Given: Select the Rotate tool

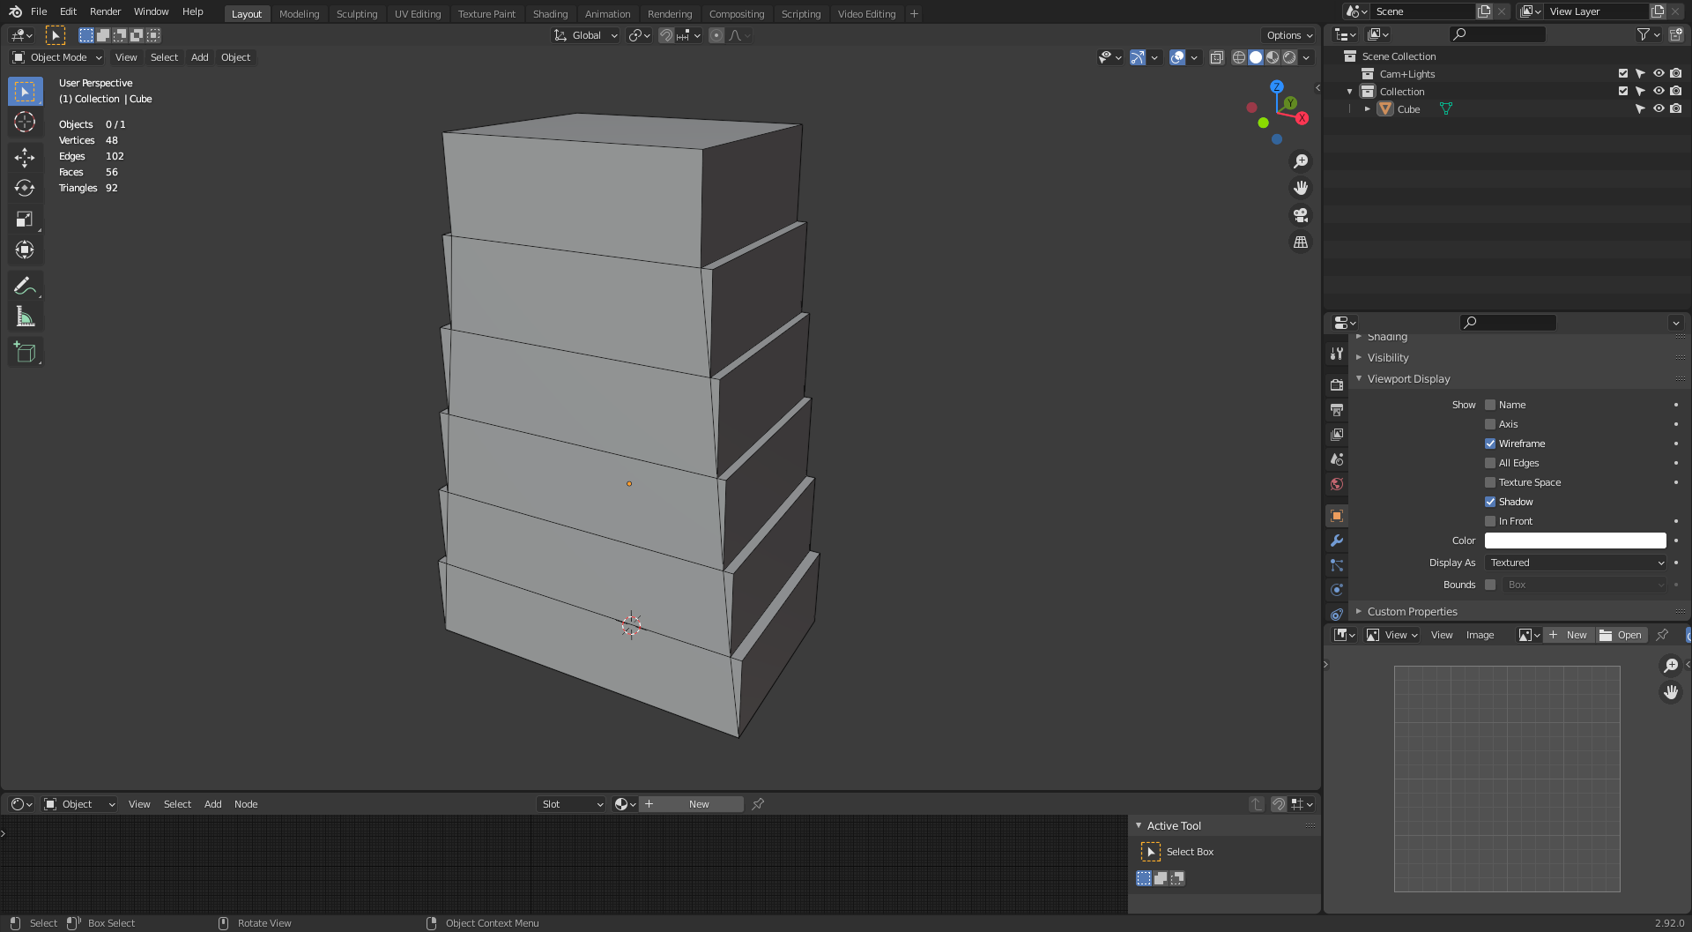Looking at the screenshot, I should [25, 189].
